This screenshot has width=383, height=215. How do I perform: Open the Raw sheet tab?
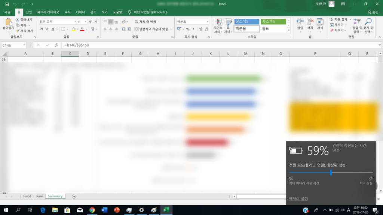tap(39, 196)
